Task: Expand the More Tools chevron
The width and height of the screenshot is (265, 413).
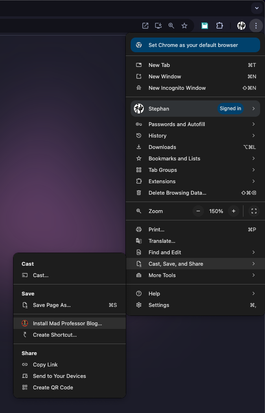Action: [254, 275]
